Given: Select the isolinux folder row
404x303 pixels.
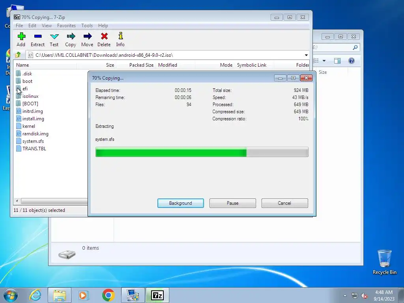Looking at the screenshot, I should click(27, 96).
